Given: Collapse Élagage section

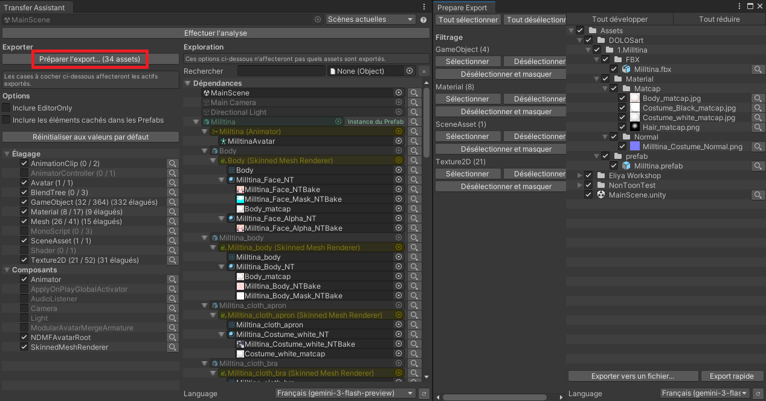Looking at the screenshot, I should pyautogui.click(x=7, y=154).
